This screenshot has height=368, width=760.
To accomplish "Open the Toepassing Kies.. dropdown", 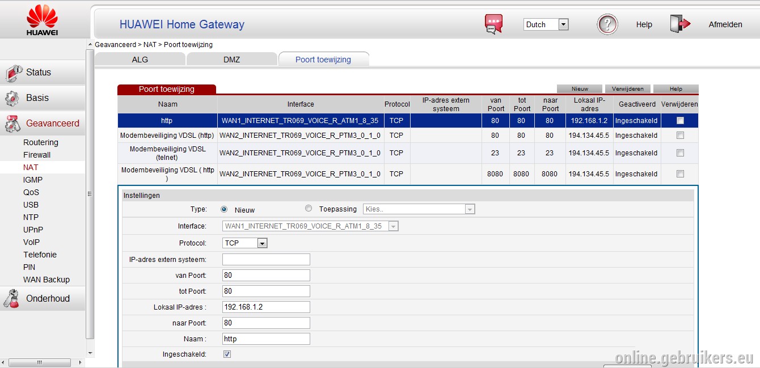I will click(419, 209).
